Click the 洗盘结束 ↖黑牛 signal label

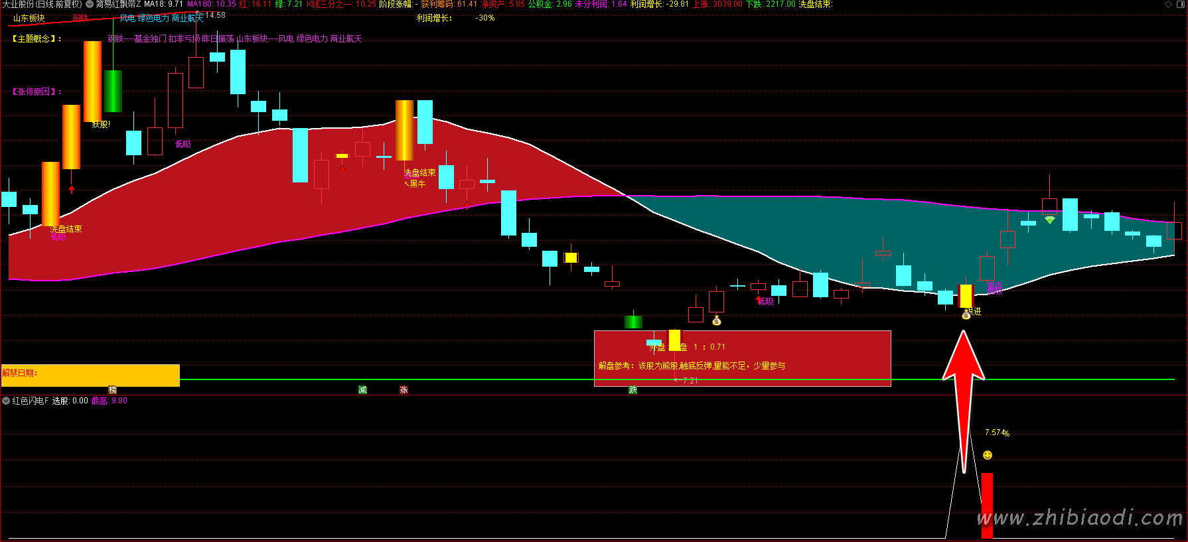point(420,178)
